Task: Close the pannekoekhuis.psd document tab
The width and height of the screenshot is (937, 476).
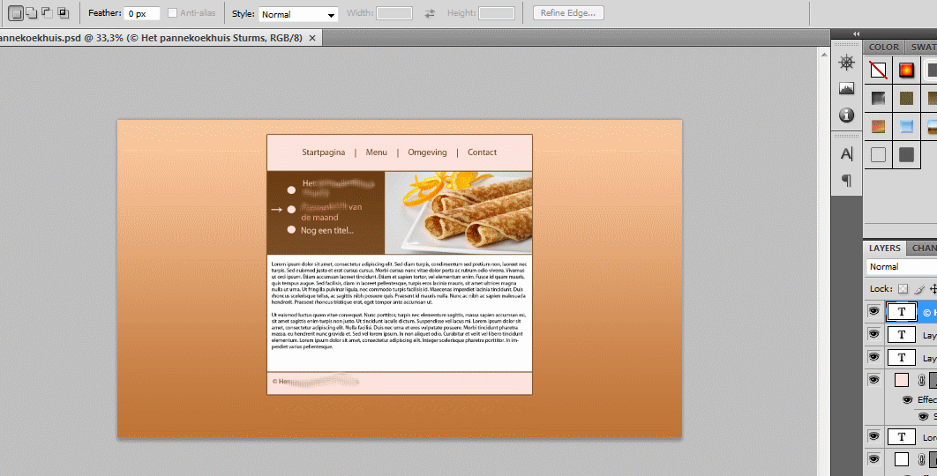Action: pyautogui.click(x=312, y=38)
